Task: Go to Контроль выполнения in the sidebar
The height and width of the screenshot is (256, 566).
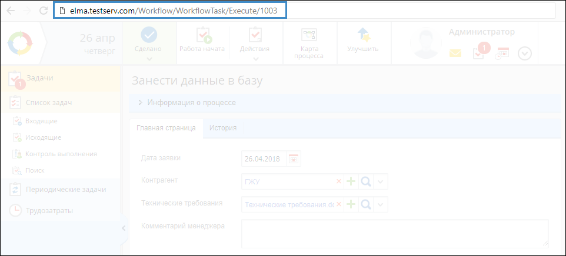Action: [x=61, y=154]
